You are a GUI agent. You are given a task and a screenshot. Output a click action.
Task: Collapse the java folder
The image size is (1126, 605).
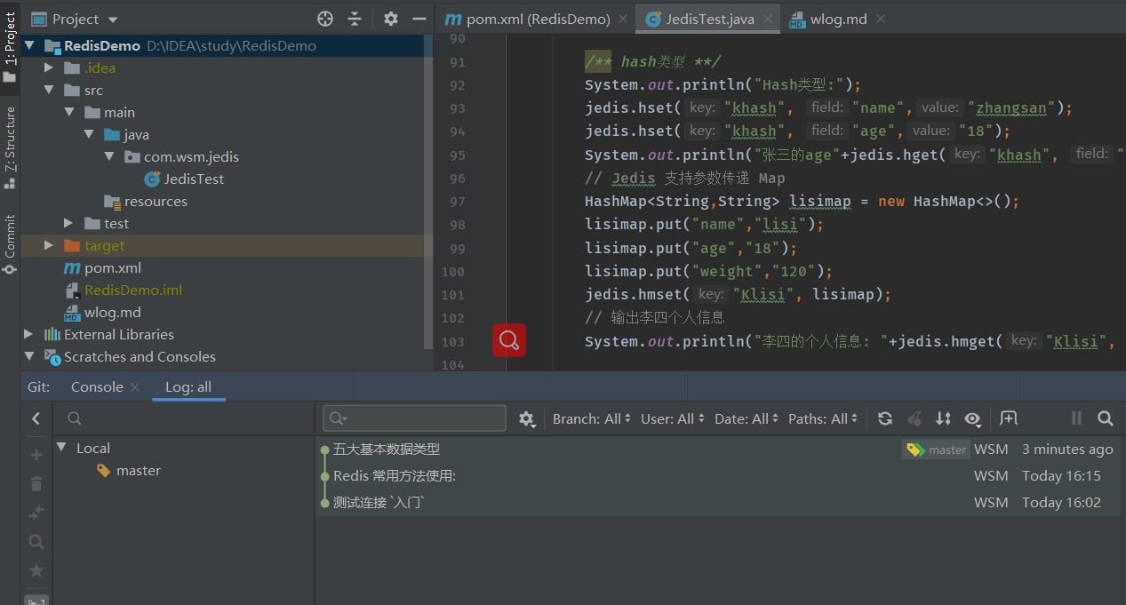[89, 134]
